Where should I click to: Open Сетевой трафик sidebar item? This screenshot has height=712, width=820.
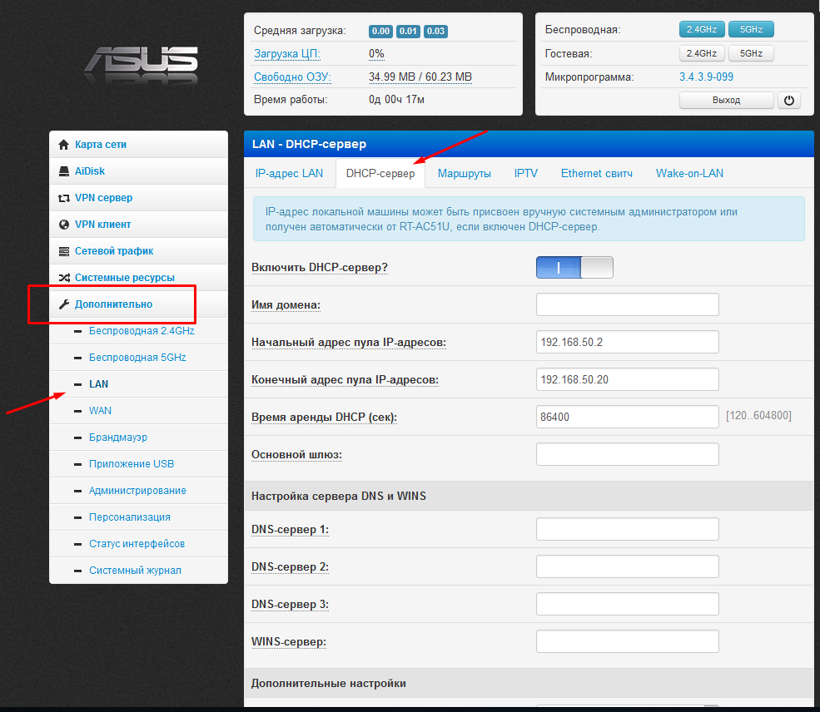(114, 251)
